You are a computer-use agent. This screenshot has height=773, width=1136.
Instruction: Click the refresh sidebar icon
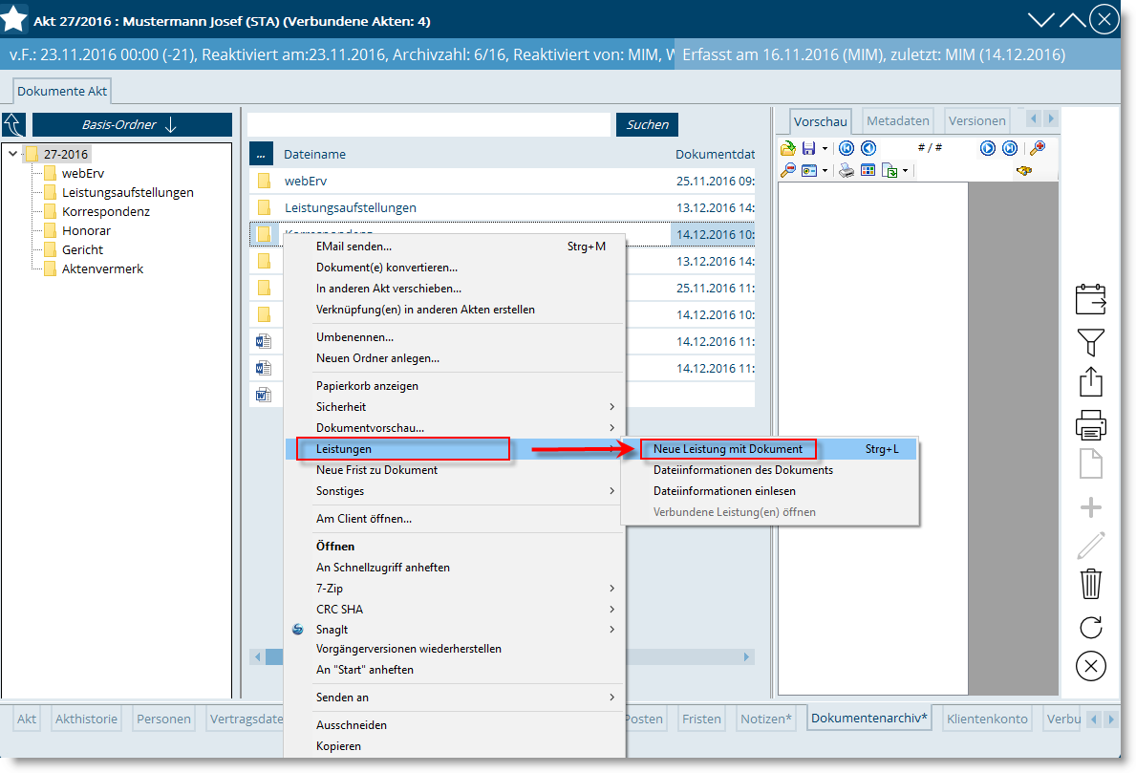(1090, 627)
